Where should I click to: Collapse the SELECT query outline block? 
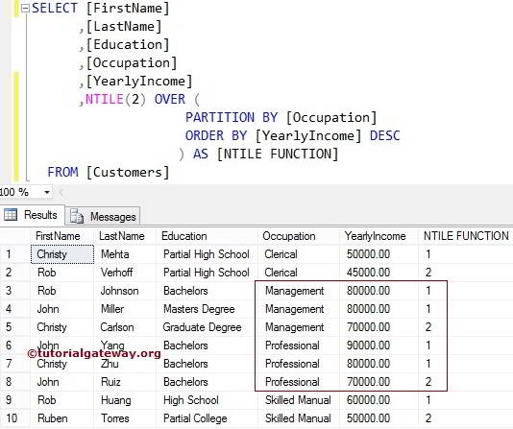point(25,9)
